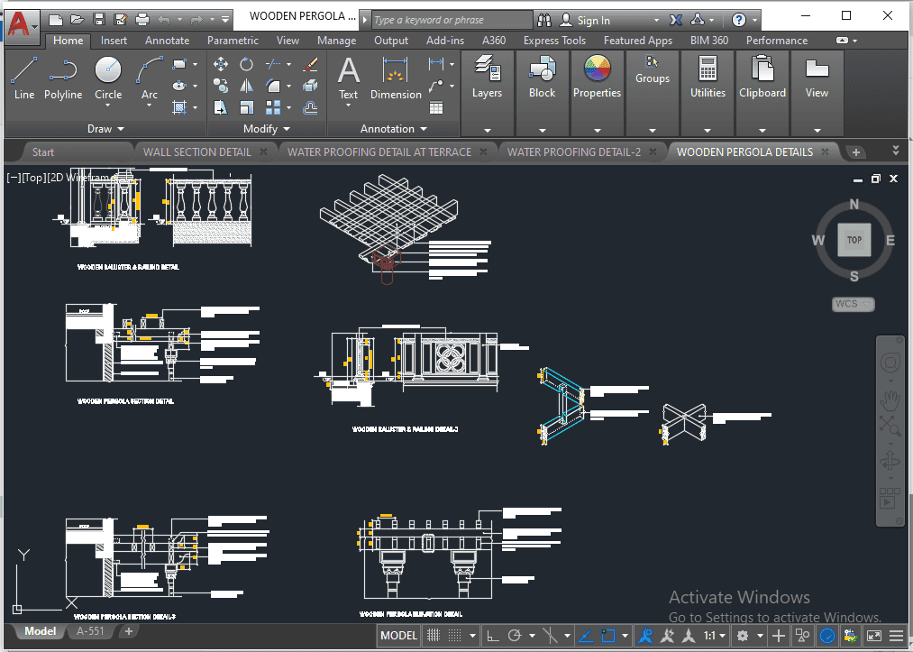Viewport: 913px width, 652px height.
Task: Click the Erase tool icon
Action: [x=310, y=64]
